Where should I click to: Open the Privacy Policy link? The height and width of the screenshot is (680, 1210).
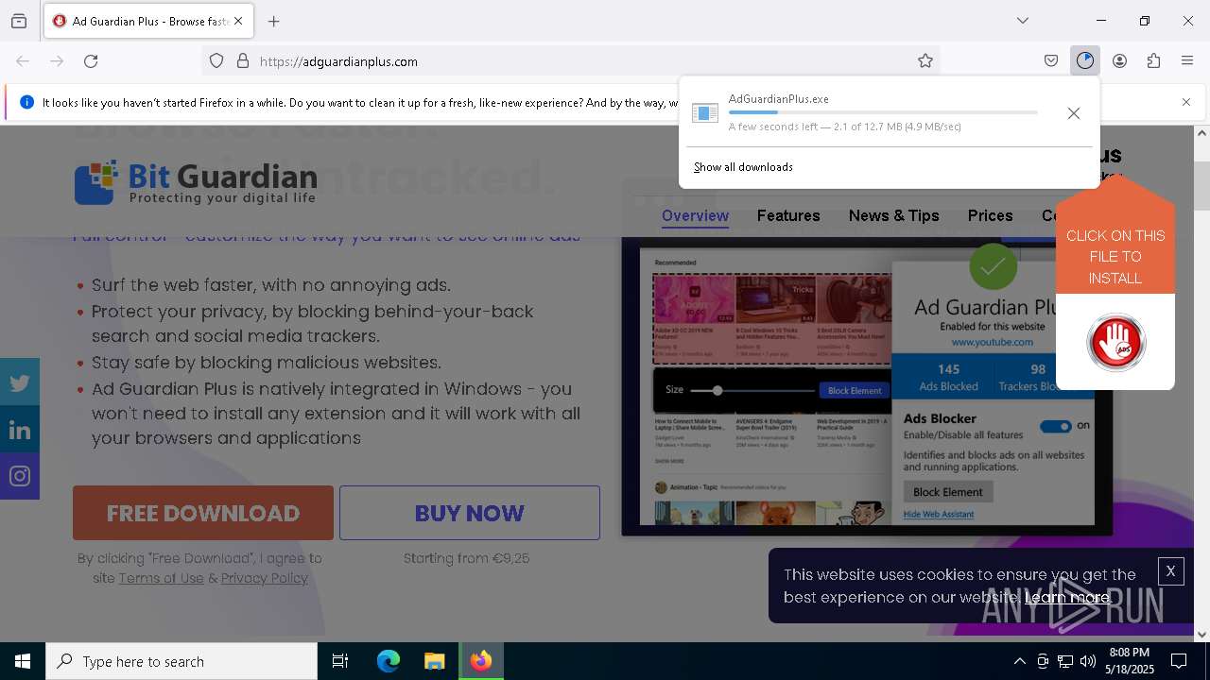(265, 578)
